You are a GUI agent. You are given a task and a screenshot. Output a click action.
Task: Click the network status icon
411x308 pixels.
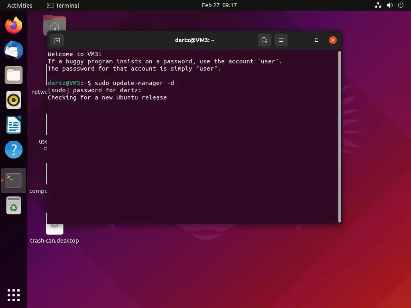click(x=378, y=5)
